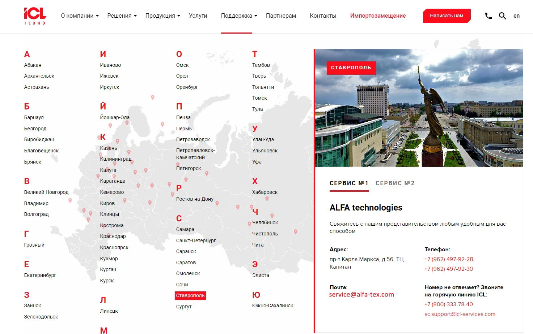Select the city Благовещенск
The width and height of the screenshot is (533, 334).
coord(41,151)
